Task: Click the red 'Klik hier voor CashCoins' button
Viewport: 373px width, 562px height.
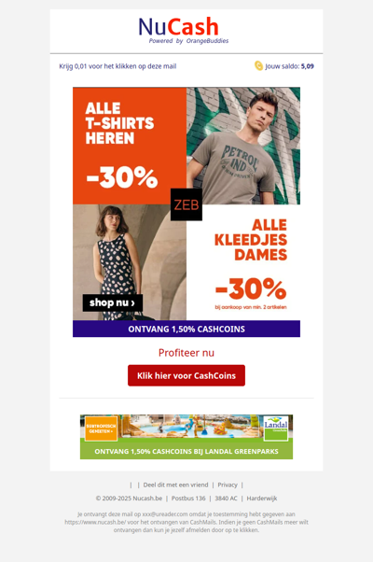Action: 186,375
